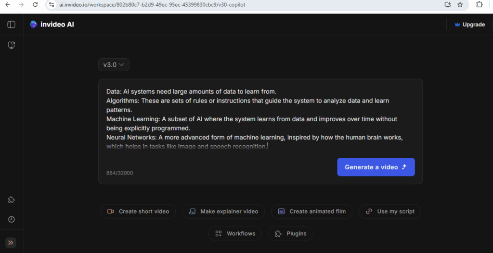Open Plugins button below prompt

click(290, 233)
